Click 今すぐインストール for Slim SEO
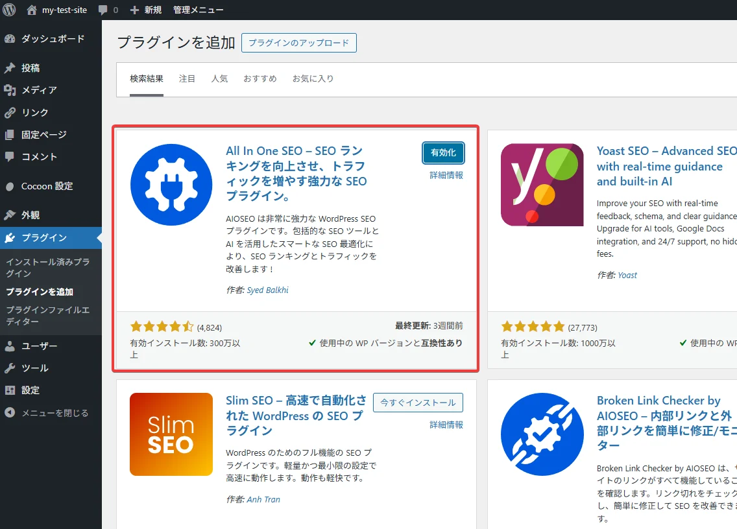The height and width of the screenshot is (529, 737). tap(418, 403)
